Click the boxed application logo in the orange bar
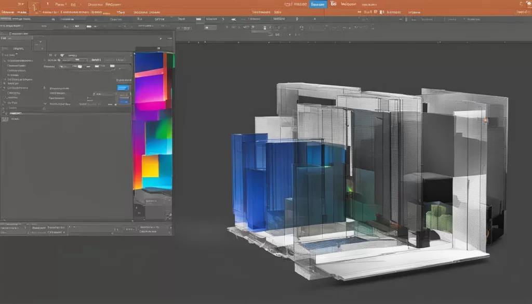Image resolution: width=532 pixels, height=304 pixels. (x=35, y=7)
